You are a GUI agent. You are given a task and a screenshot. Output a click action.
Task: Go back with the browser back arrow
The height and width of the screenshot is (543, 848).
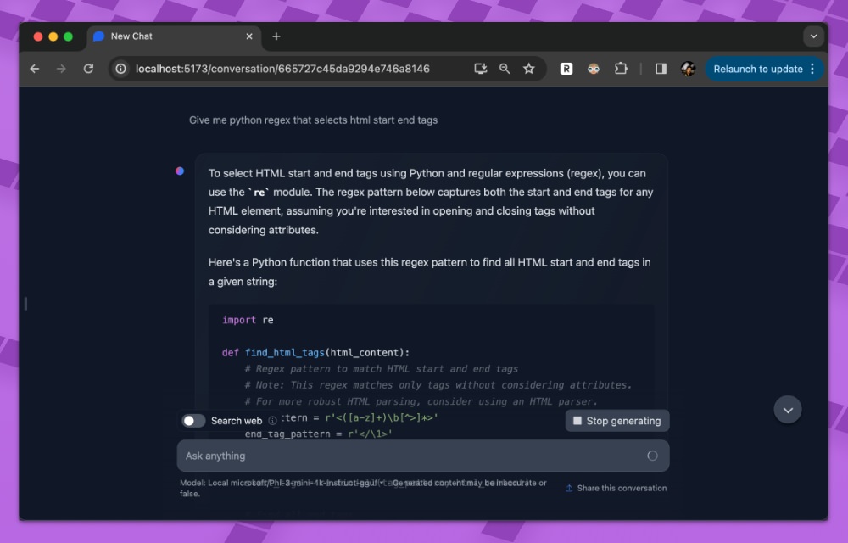tap(35, 69)
